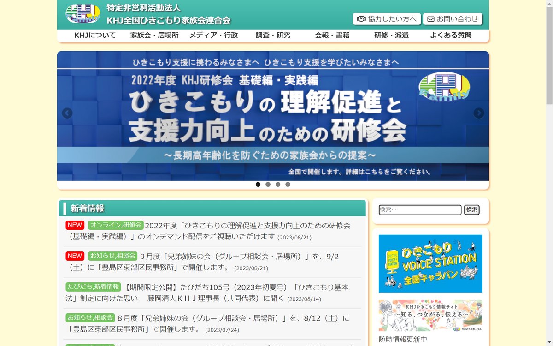Click the handshake icon on 協力したい方へ

(x=361, y=19)
